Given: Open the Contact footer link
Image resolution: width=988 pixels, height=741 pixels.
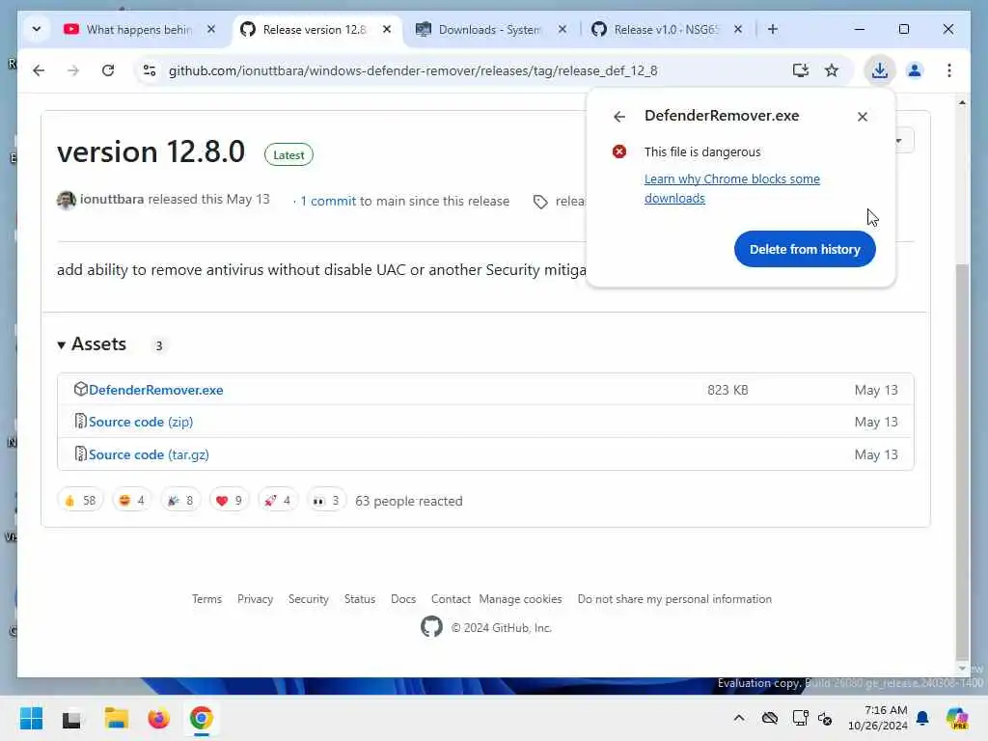Looking at the screenshot, I should tap(451, 599).
